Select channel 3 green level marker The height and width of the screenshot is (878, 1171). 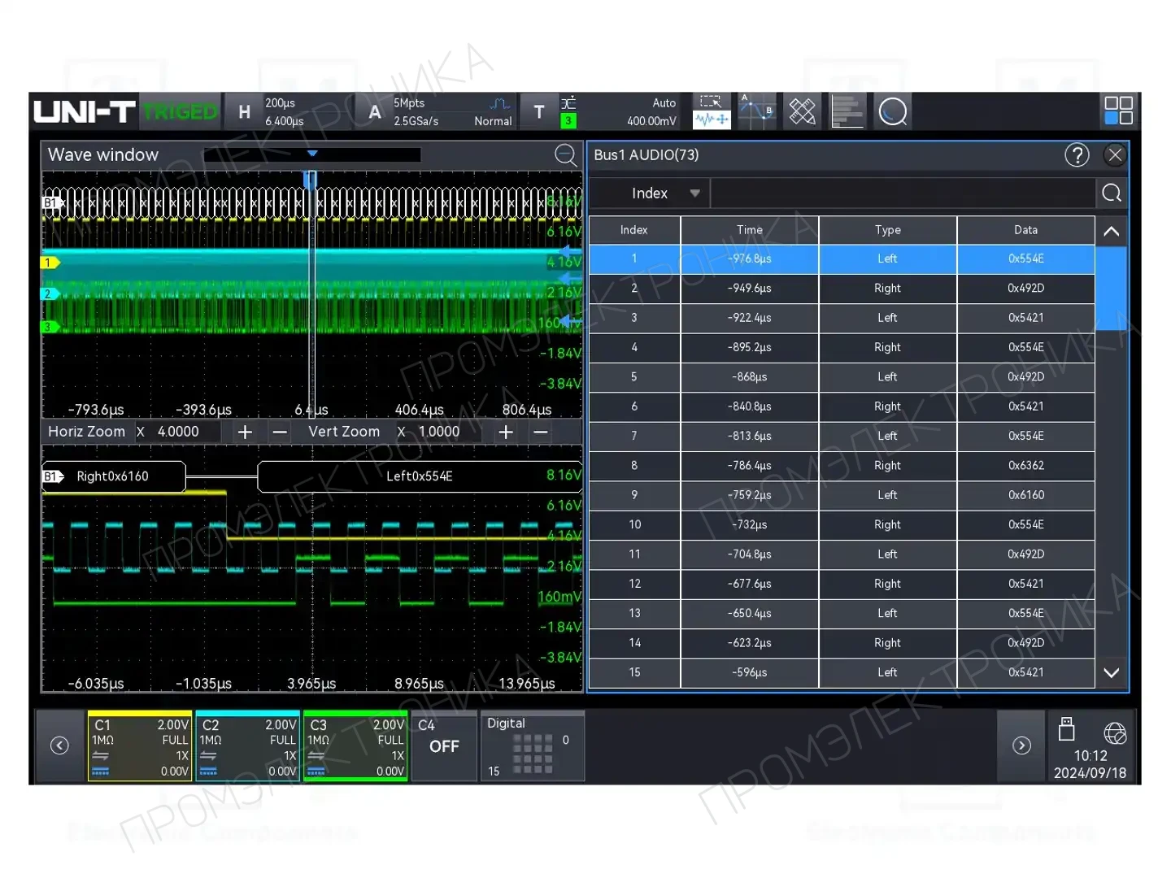(50, 327)
